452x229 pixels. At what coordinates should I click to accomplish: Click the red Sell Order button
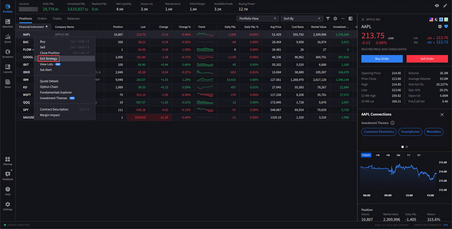tap(427, 59)
